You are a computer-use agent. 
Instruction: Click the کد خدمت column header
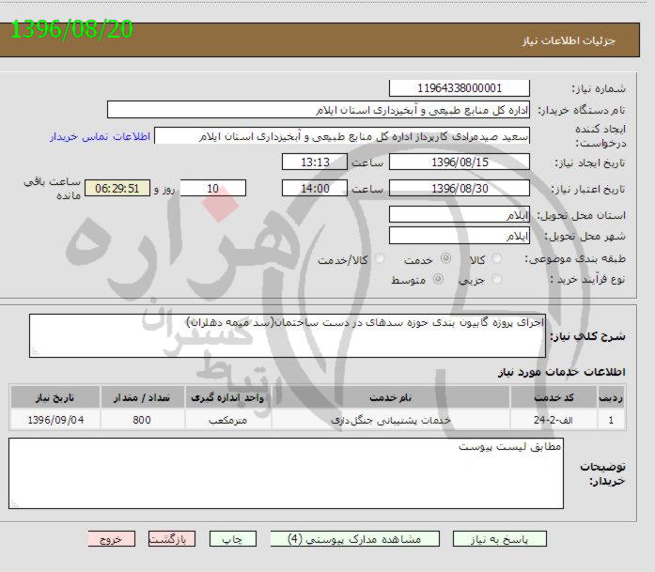tap(554, 397)
